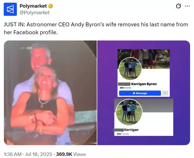
Task: Click the gold verified badge
Action: pyautogui.click(x=50, y=6)
